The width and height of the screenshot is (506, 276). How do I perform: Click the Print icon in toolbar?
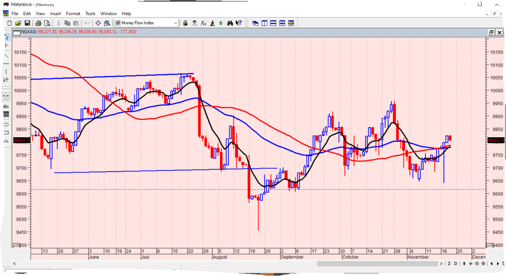(x=38, y=23)
